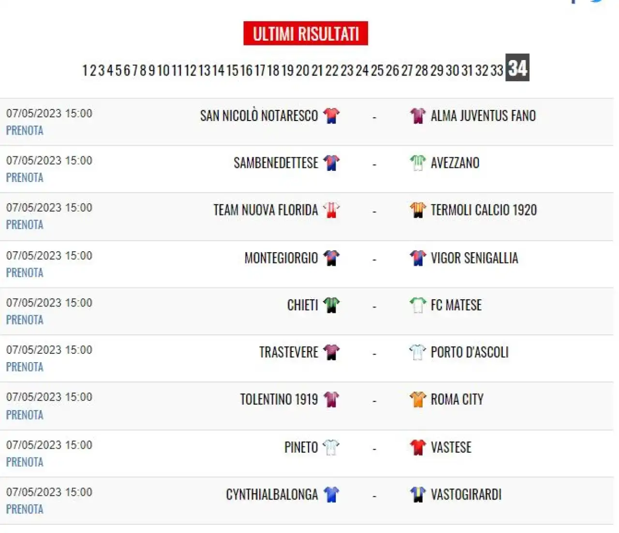Click Team Nuova Florida jersey icon

click(331, 210)
